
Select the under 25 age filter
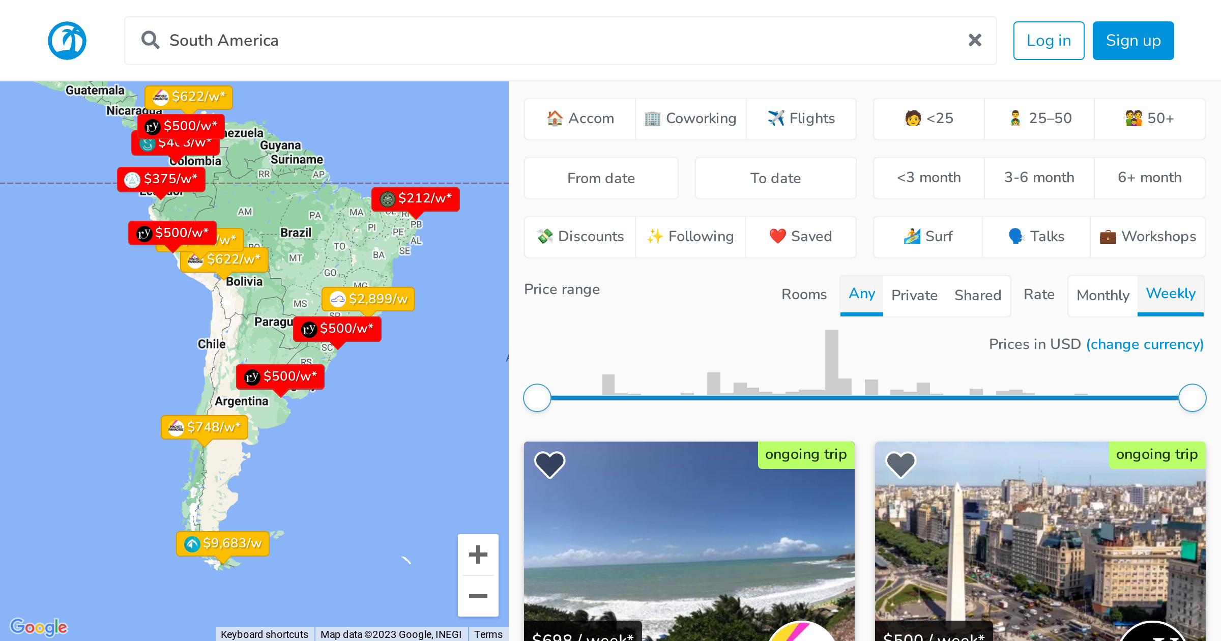(x=929, y=119)
